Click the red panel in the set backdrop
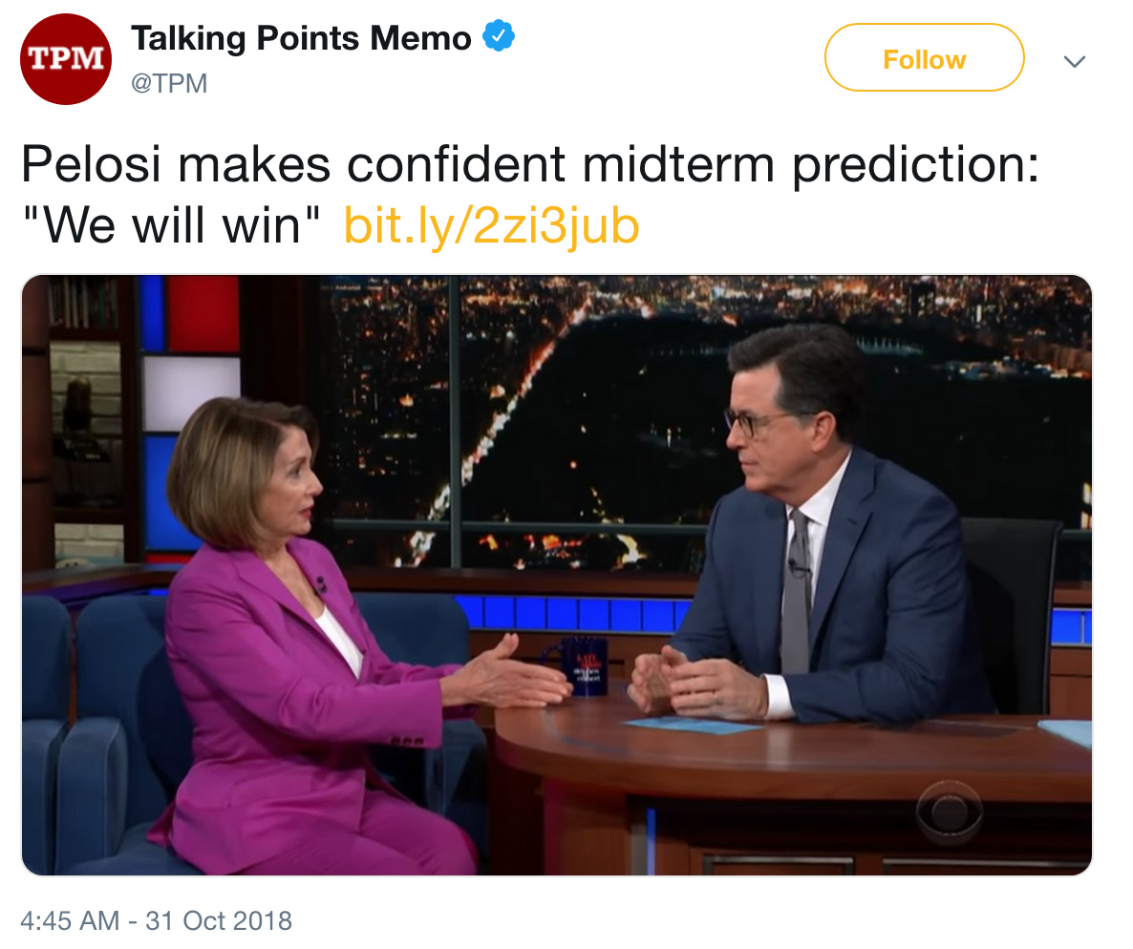Image resolution: width=1133 pixels, height=949 pixels. click(x=203, y=313)
